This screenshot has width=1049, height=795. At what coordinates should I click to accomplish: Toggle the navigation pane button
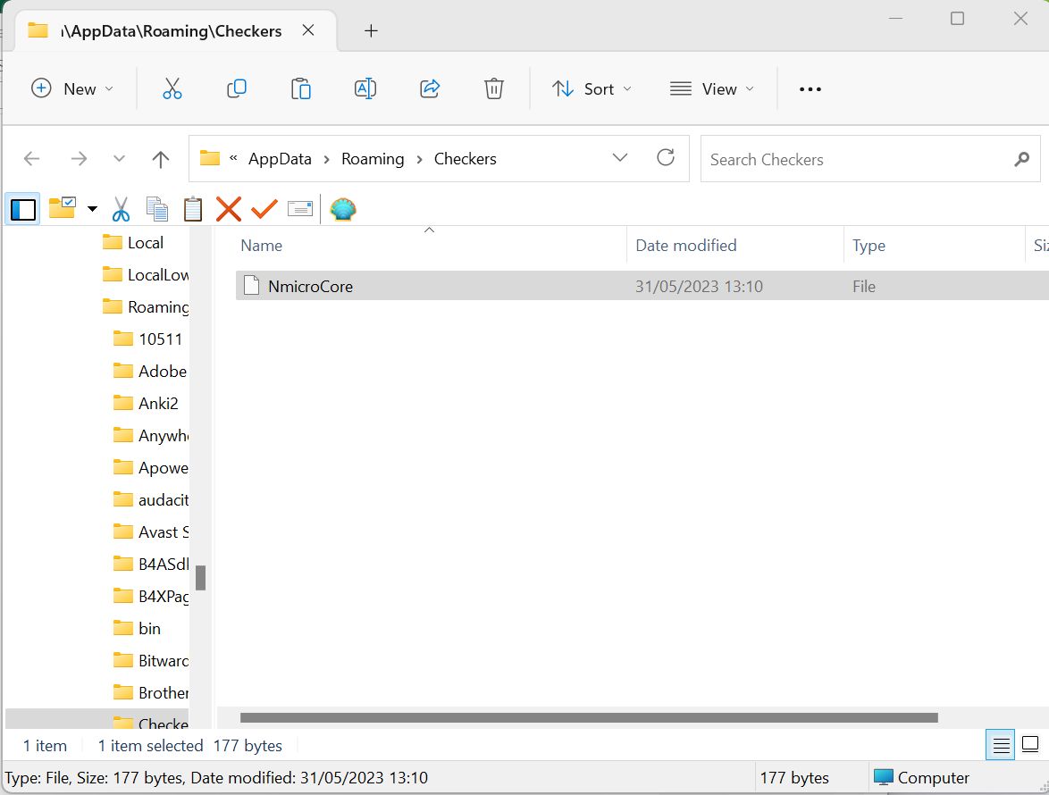22,209
